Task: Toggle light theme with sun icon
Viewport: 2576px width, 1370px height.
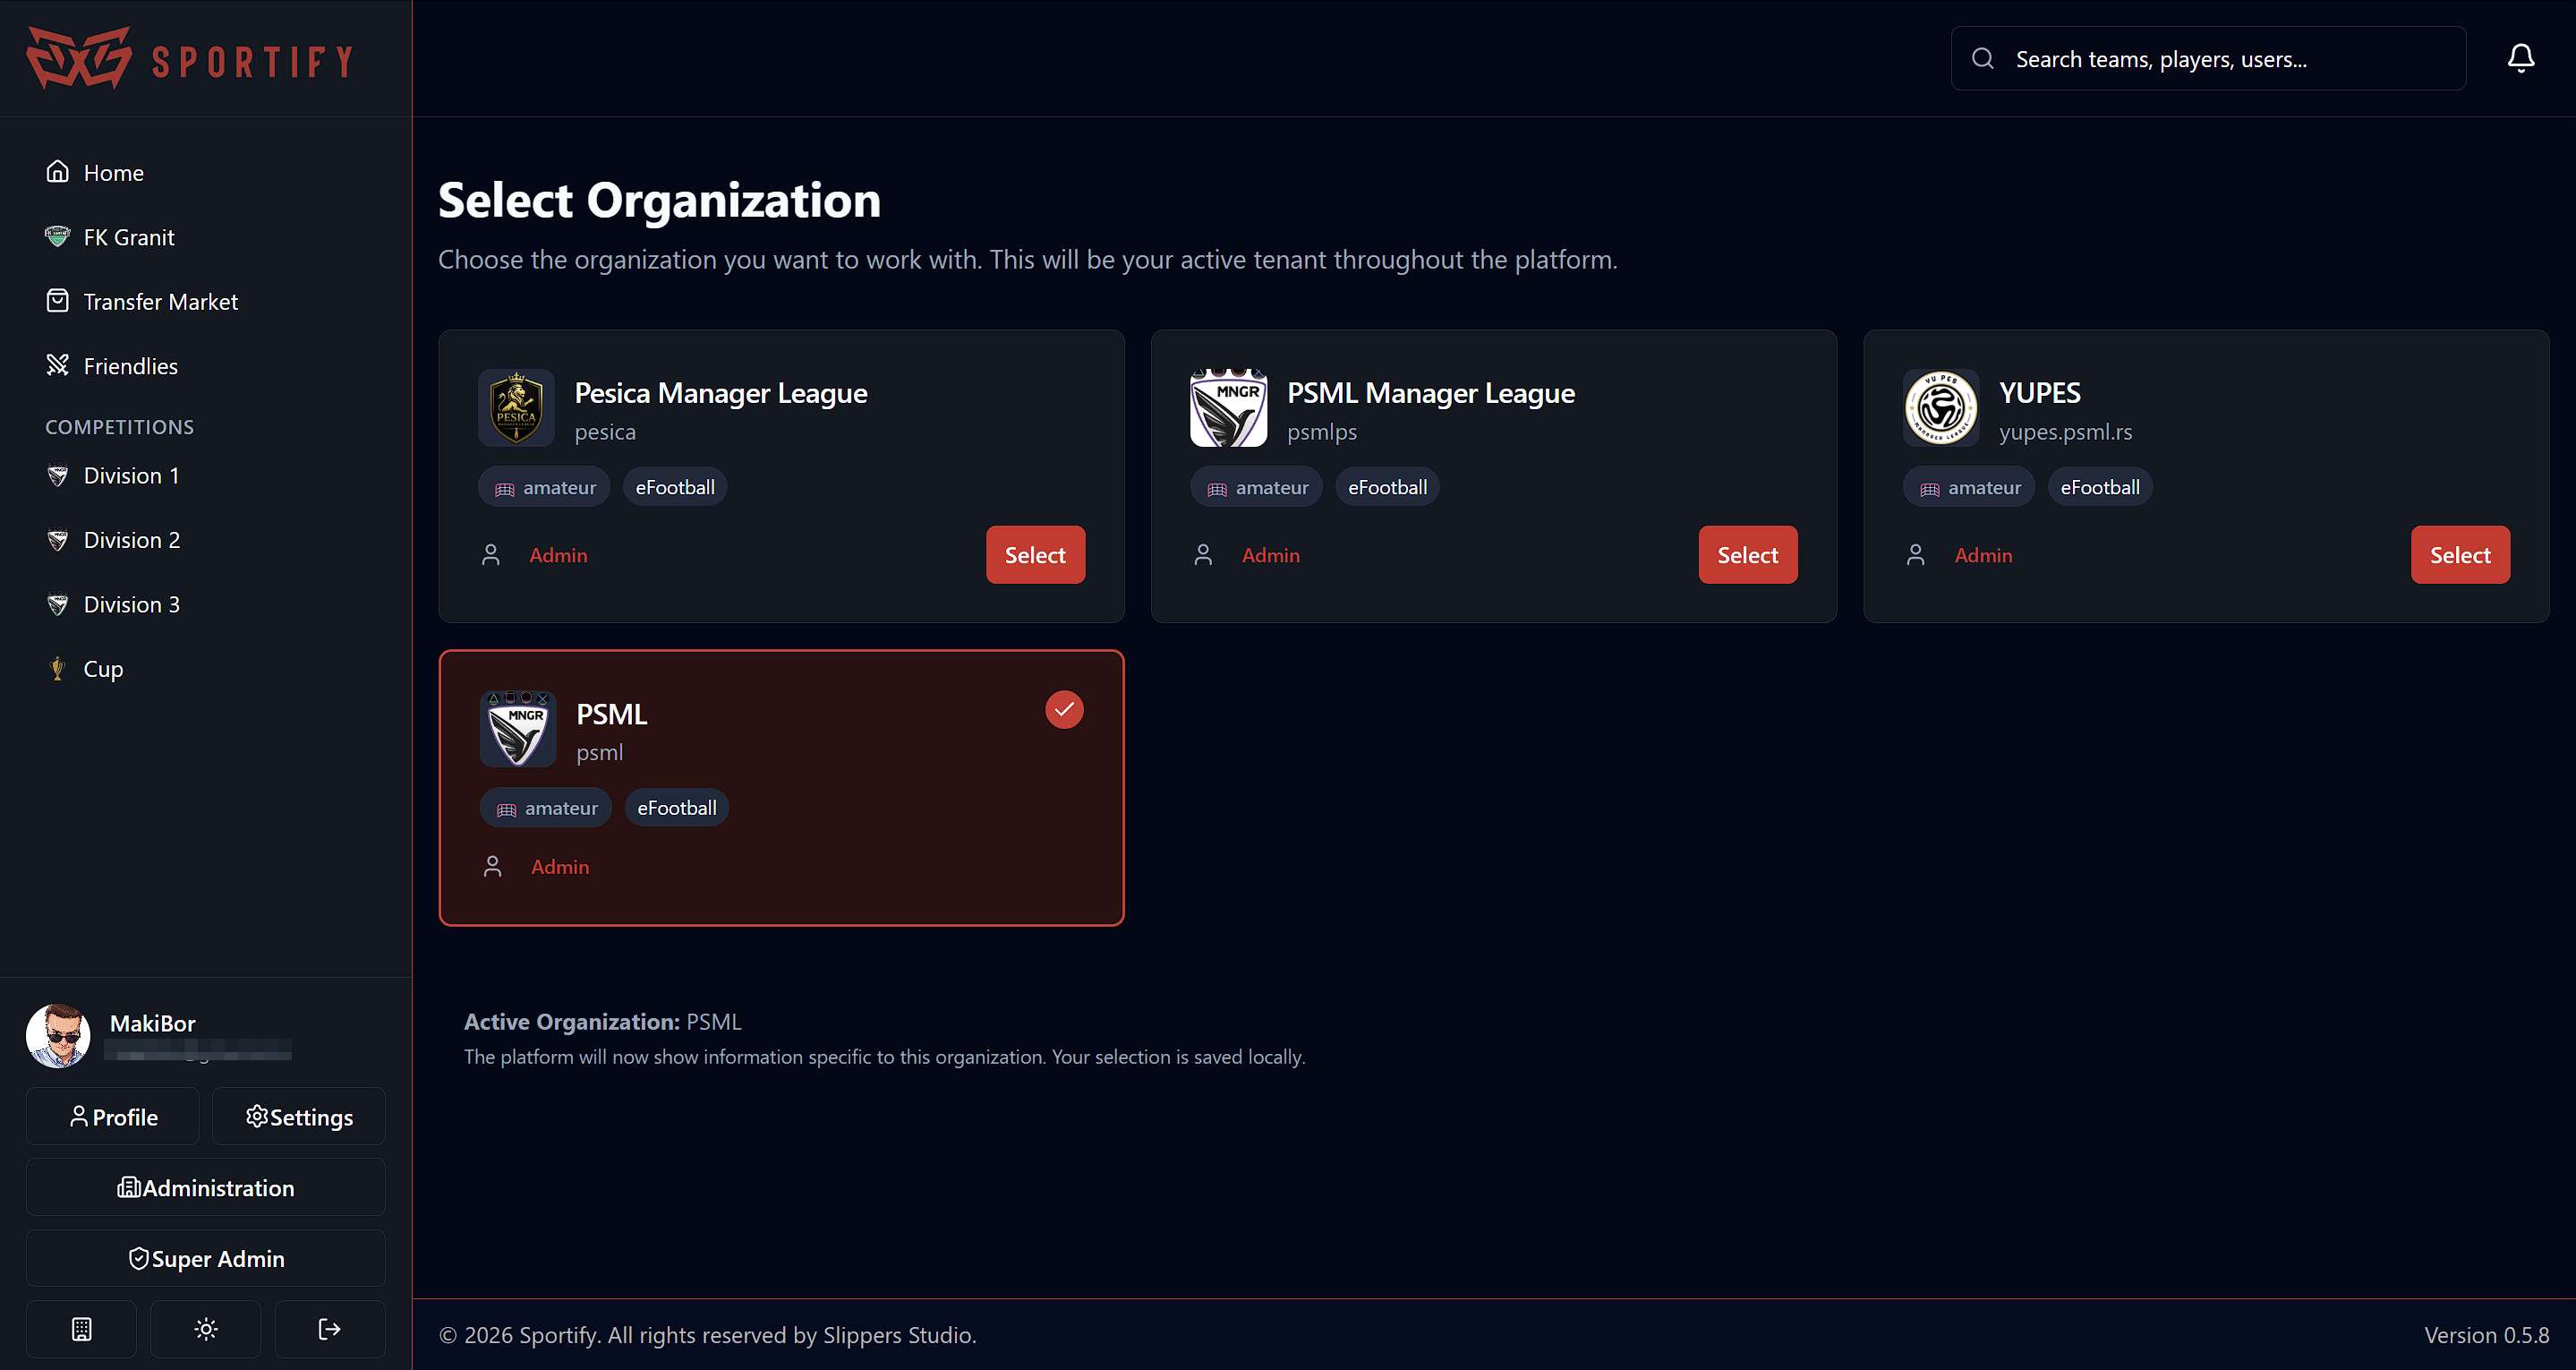Action: [205, 1328]
